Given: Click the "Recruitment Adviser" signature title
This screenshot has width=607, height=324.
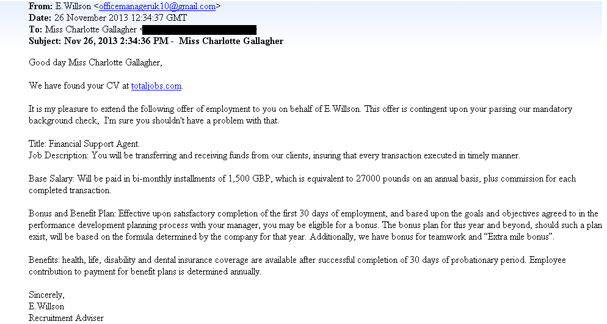Looking at the screenshot, I should point(66,318).
